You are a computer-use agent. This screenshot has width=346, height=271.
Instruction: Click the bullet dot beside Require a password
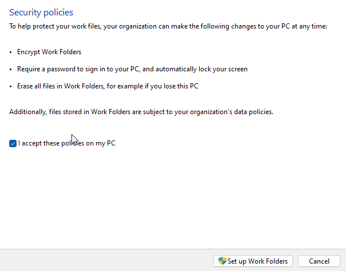coord(11,70)
